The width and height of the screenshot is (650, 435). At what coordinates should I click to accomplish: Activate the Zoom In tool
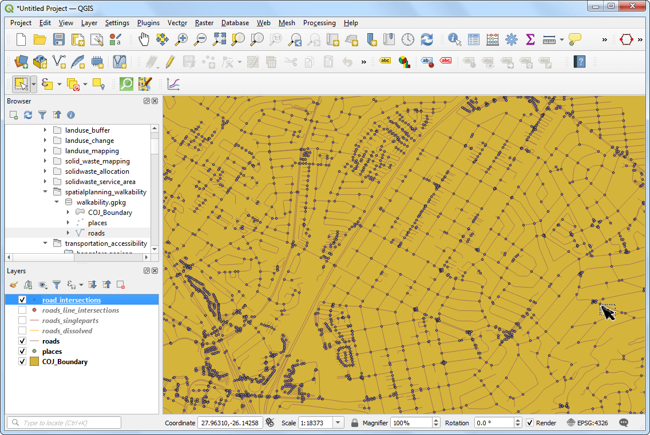(x=183, y=39)
